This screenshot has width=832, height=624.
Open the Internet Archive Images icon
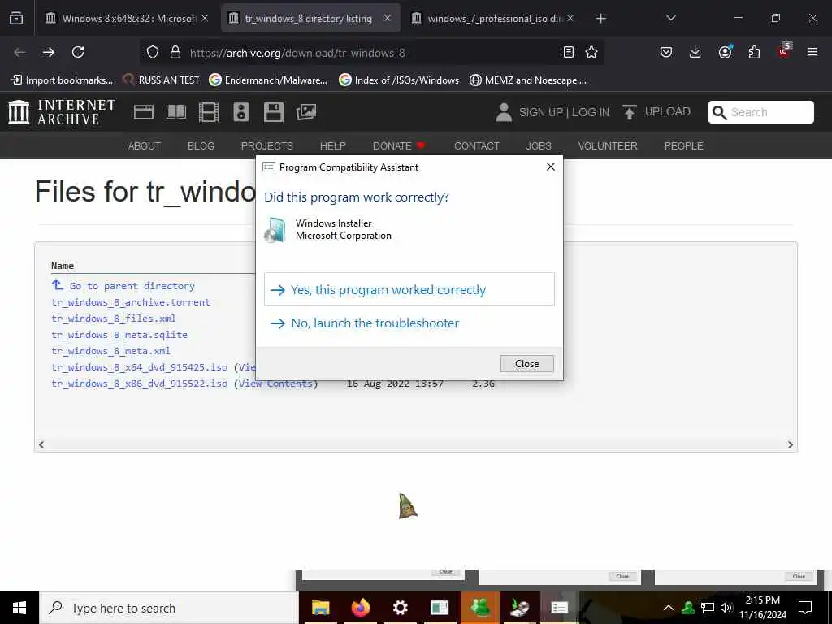click(306, 112)
